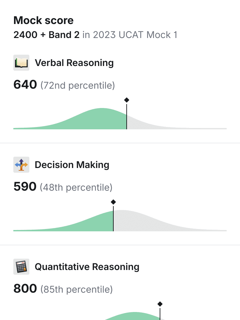This screenshot has height=320, width=240.
Task: Click the Mock score title
Action: point(43,20)
